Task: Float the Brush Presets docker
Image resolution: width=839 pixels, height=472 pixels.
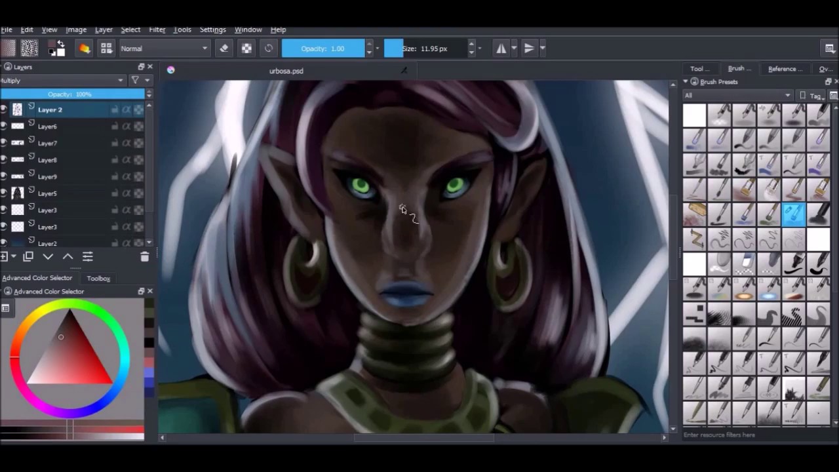Action: [x=828, y=82]
